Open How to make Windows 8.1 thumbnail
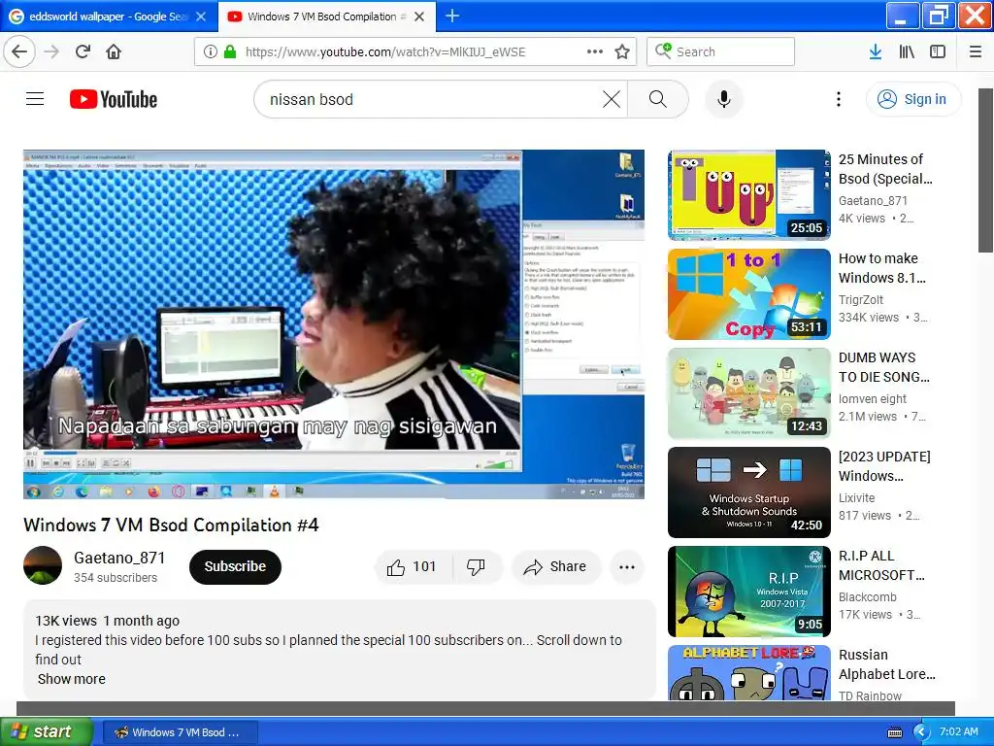Viewport: 994px width, 746px height. tap(748, 294)
